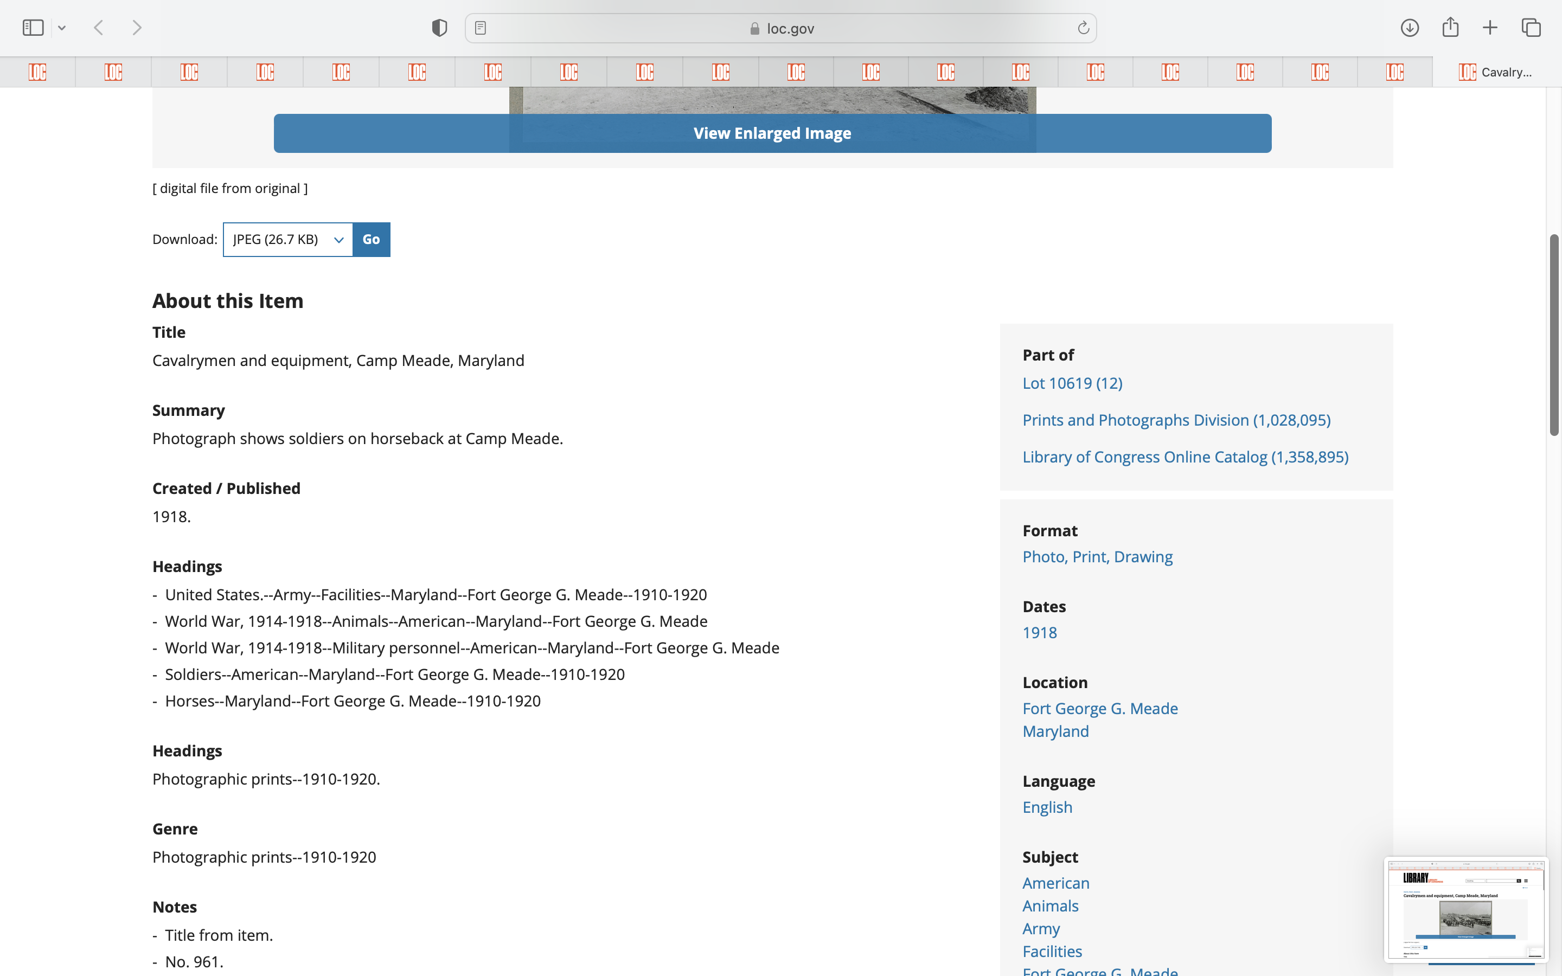Show the downloads list
The image size is (1562, 976).
point(1410,28)
